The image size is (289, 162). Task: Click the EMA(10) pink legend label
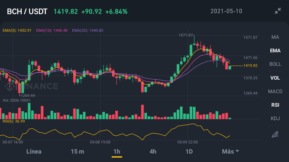(x=52, y=30)
